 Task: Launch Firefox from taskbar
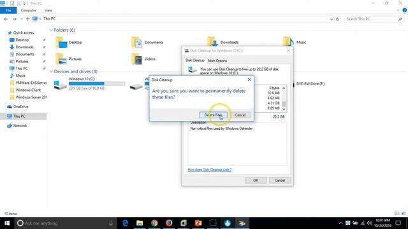(169, 223)
